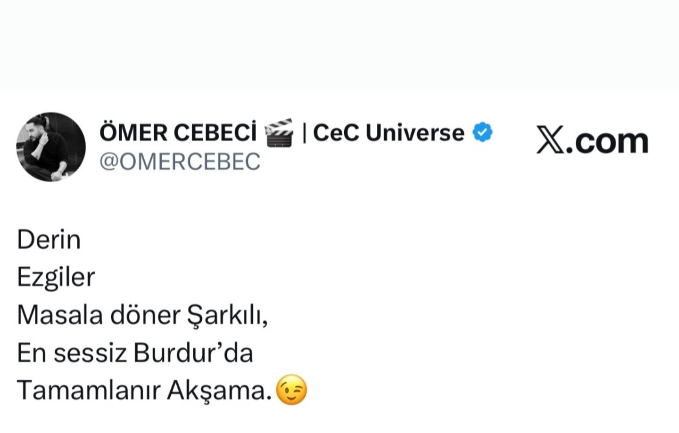The width and height of the screenshot is (679, 433).
Task: Click the word "sessiz" in tweet
Action: [90, 353]
